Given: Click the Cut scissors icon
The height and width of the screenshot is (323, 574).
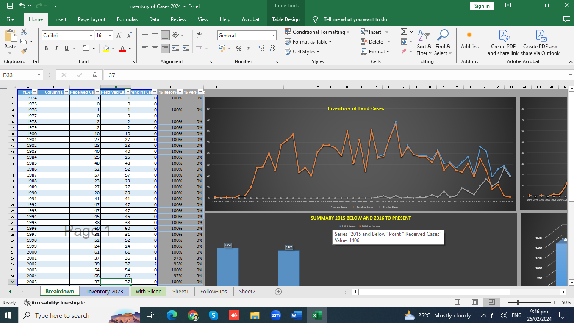Looking at the screenshot, I should click(x=24, y=32).
